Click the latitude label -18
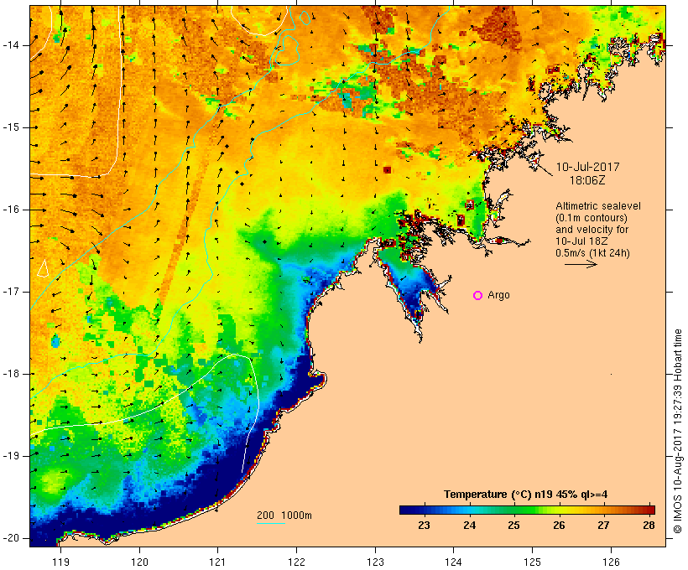The height and width of the screenshot is (570, 688). click(x=11, y=374)
